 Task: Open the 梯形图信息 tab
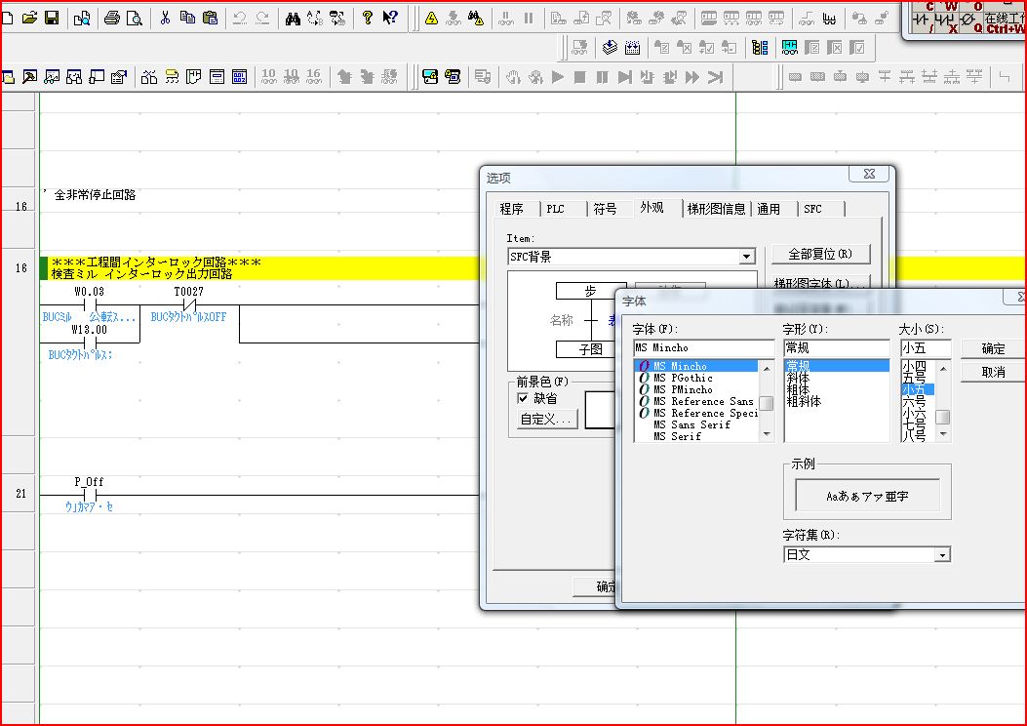point(716,209)
